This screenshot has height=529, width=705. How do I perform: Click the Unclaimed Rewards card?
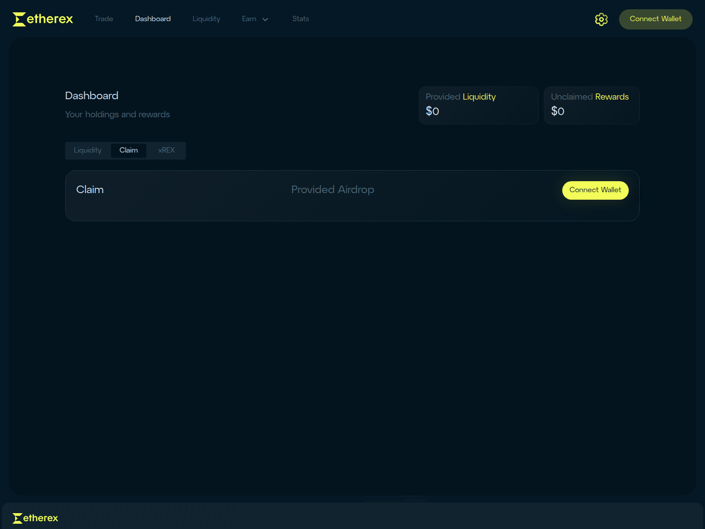point(592,105)
